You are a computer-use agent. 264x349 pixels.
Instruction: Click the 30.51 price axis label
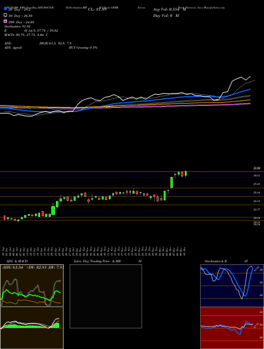(257, 176)
